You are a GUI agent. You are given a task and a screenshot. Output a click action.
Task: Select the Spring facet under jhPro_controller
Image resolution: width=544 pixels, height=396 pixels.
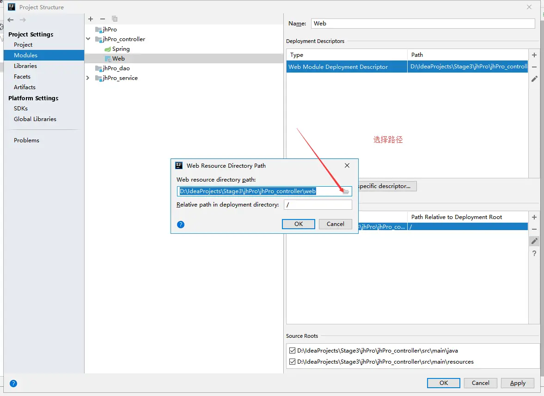(117, 49)
